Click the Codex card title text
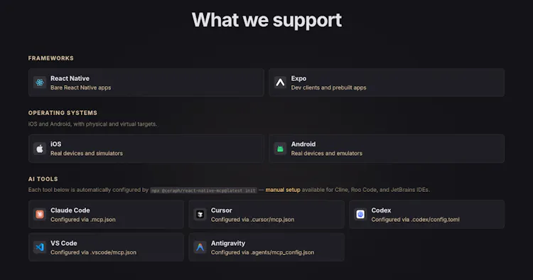This screenshot has height=280, width=533. [381, 210]
